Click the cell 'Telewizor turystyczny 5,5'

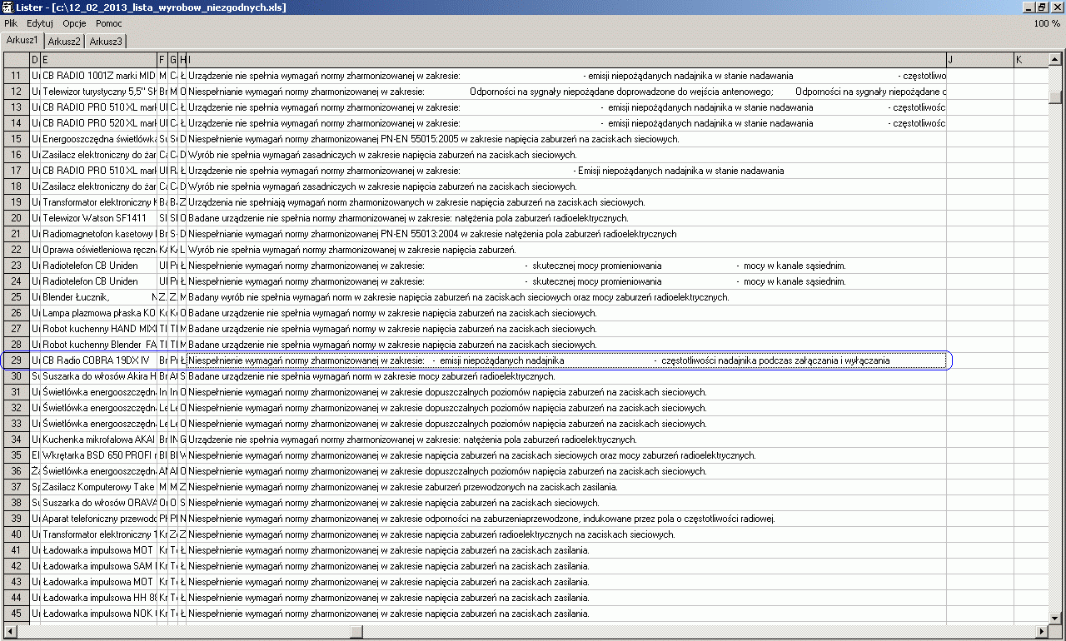click(98, 92)
